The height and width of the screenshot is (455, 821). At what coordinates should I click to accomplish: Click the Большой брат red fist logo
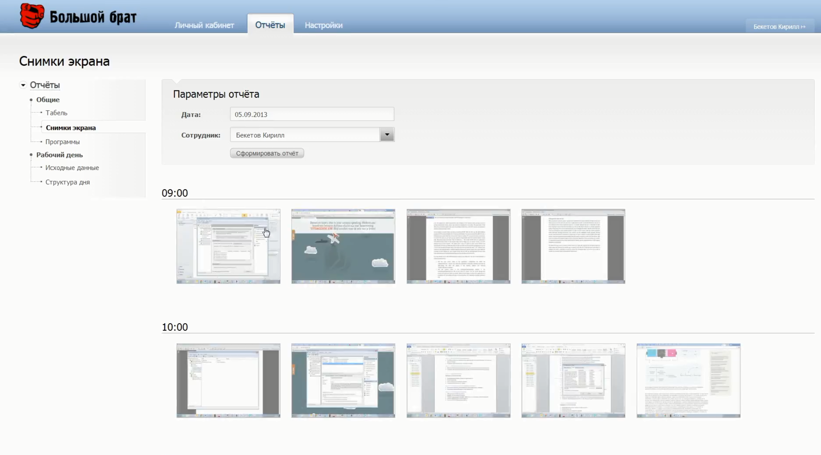32,16
